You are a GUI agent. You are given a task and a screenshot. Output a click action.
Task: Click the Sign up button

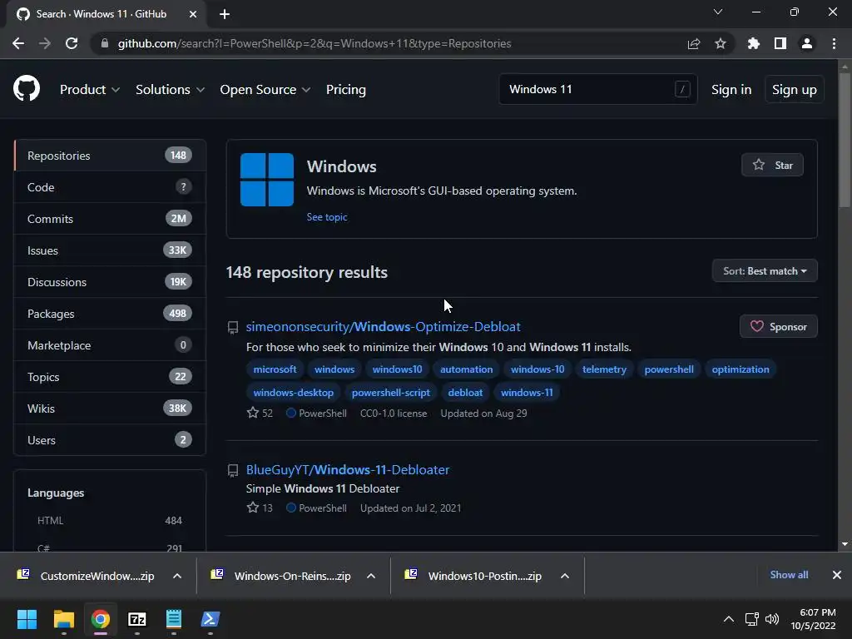coord(795,90)
